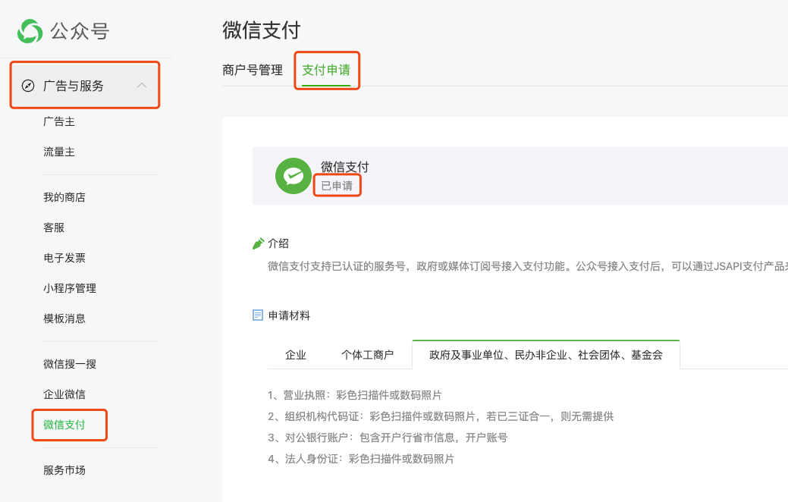Go to 我的商店 sidebar item
The height and width of the screenshot is (502, 788).
64,197
